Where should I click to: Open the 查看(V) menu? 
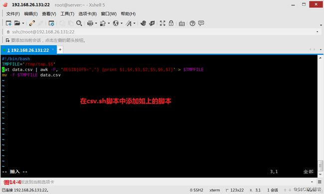(x=49, y=14)
